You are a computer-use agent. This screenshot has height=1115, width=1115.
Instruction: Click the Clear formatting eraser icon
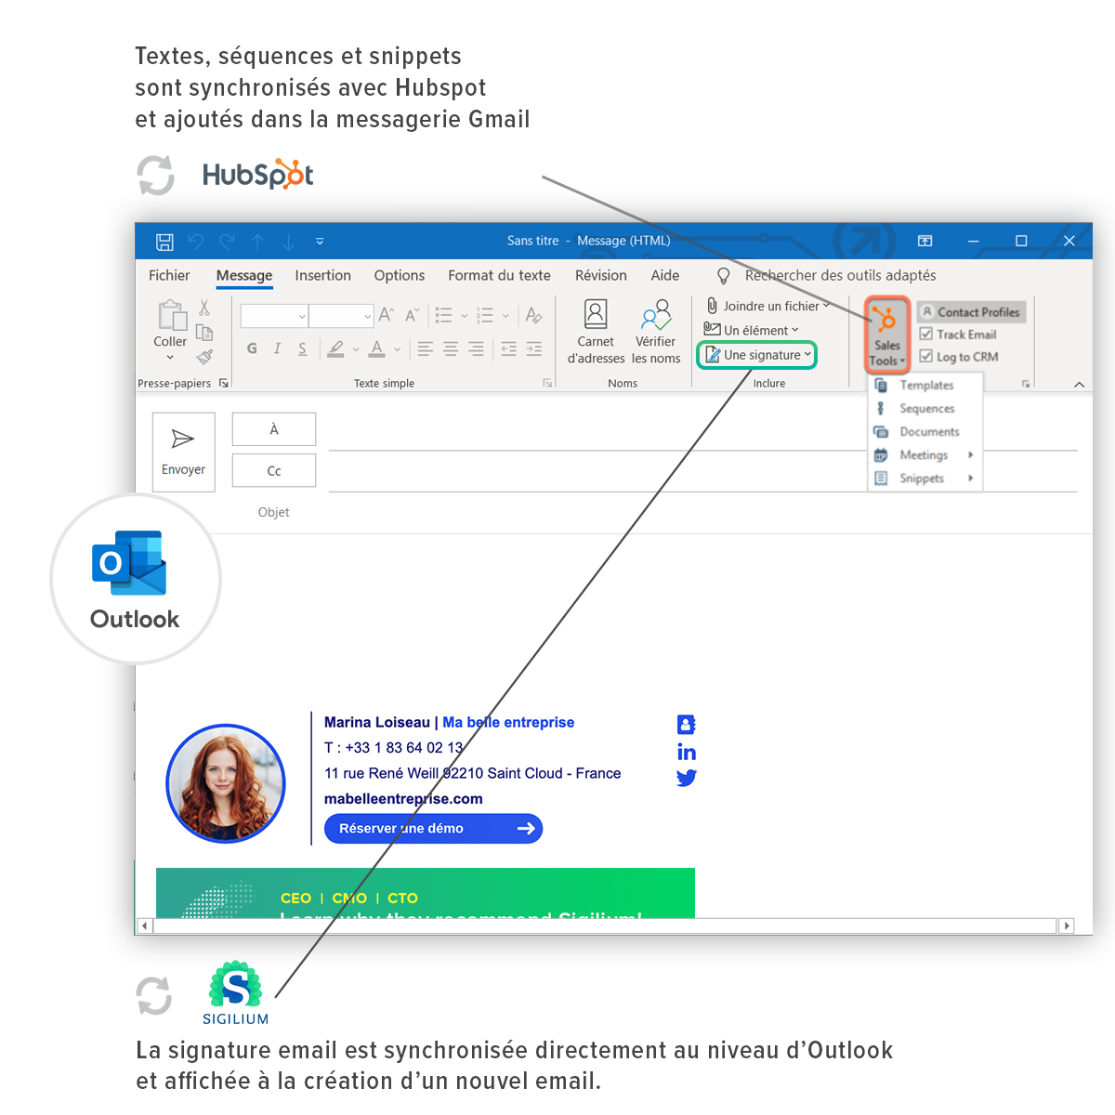coord(533,315)
